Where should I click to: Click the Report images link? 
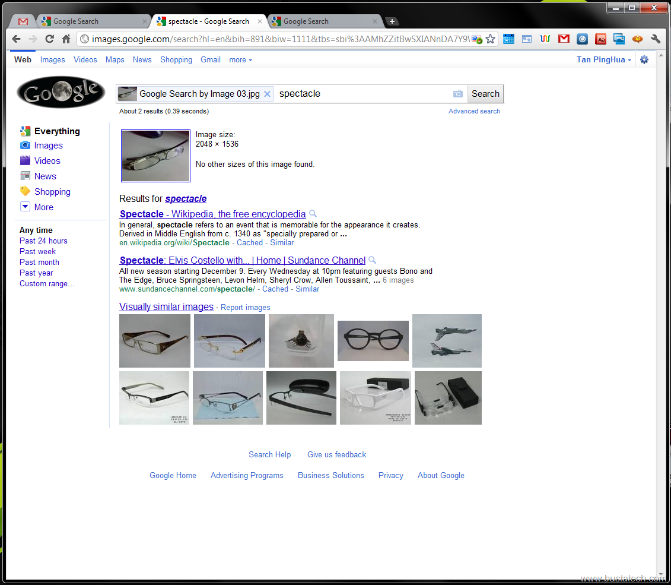point(245,308)
